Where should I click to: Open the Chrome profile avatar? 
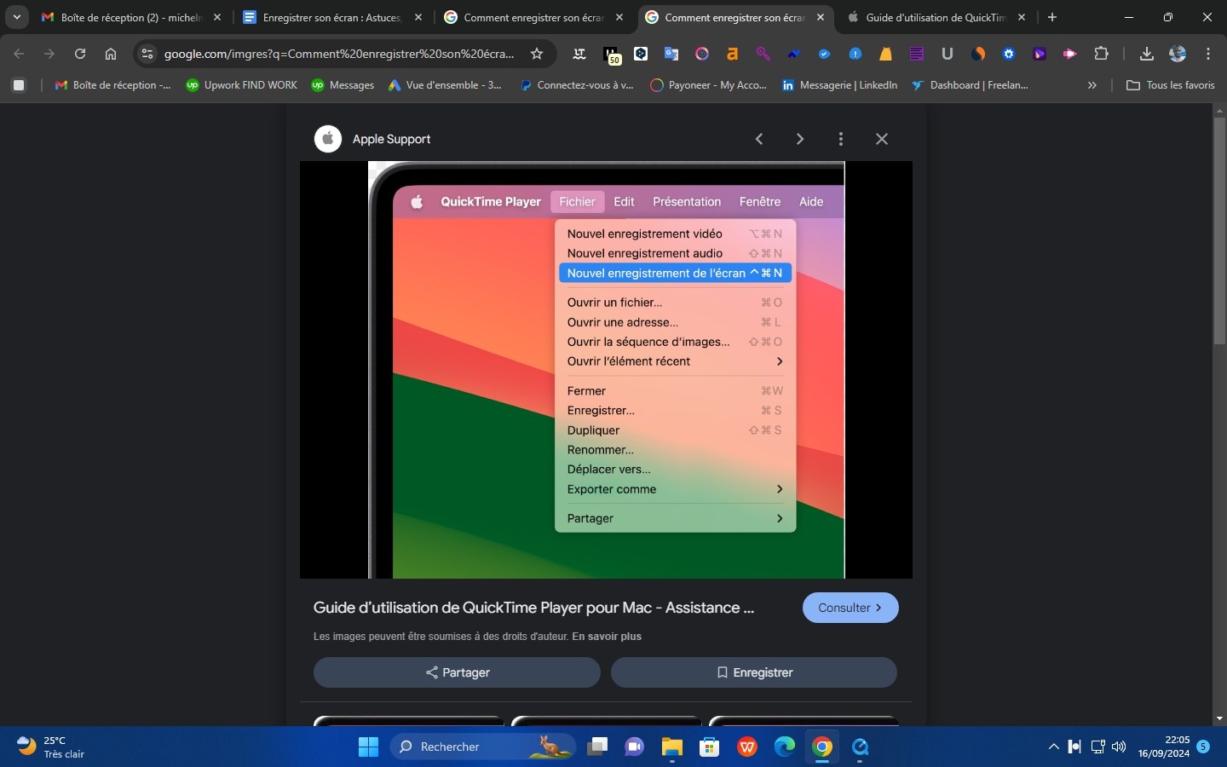1178,54
